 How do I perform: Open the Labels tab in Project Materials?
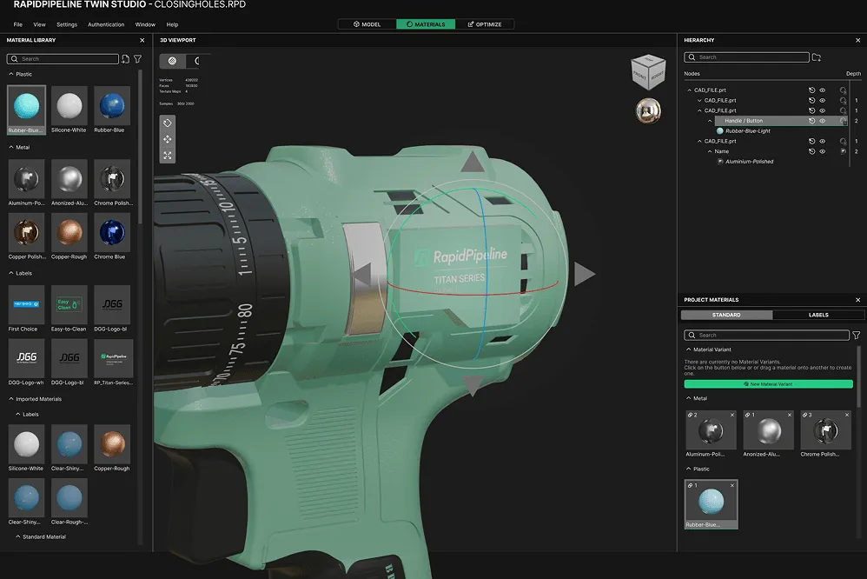click(x=817, y=315)
